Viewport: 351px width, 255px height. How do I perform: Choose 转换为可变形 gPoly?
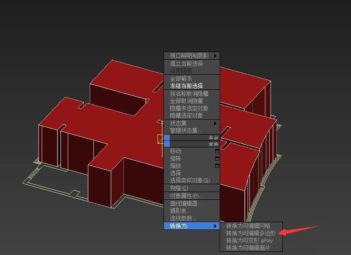tap(251, 241)
